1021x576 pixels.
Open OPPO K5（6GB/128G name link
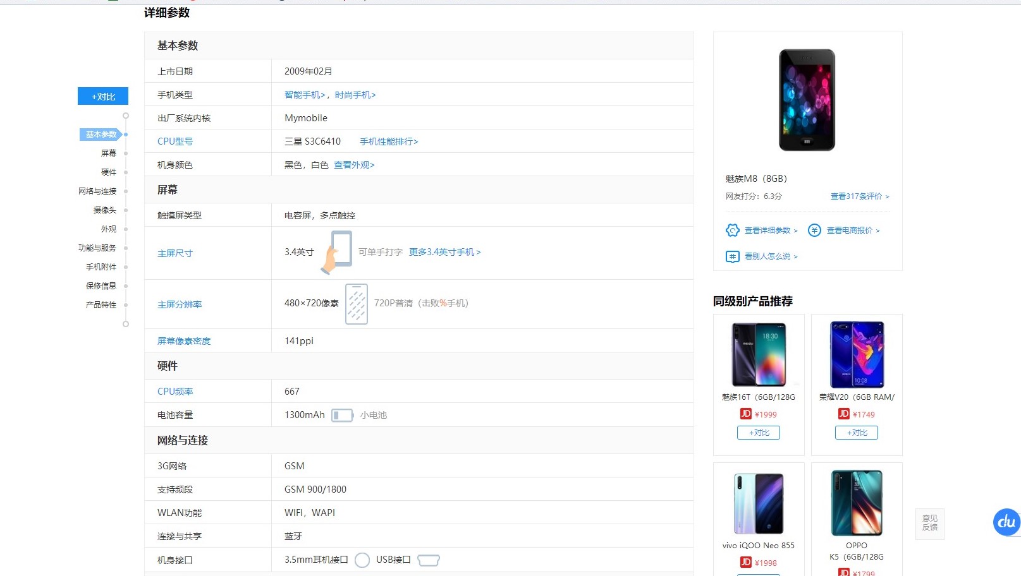(857, 551)
